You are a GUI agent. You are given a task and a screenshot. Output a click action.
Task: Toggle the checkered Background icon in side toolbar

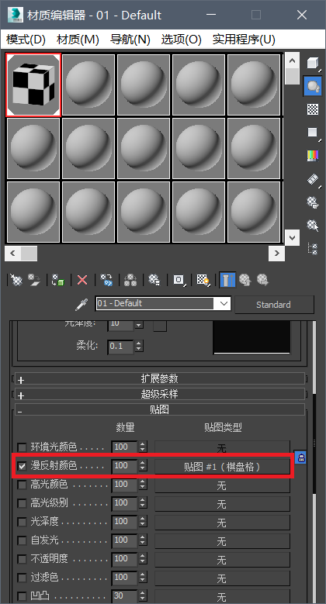click(313, 109)
